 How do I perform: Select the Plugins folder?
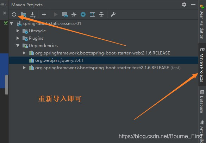tap(33, 38)
